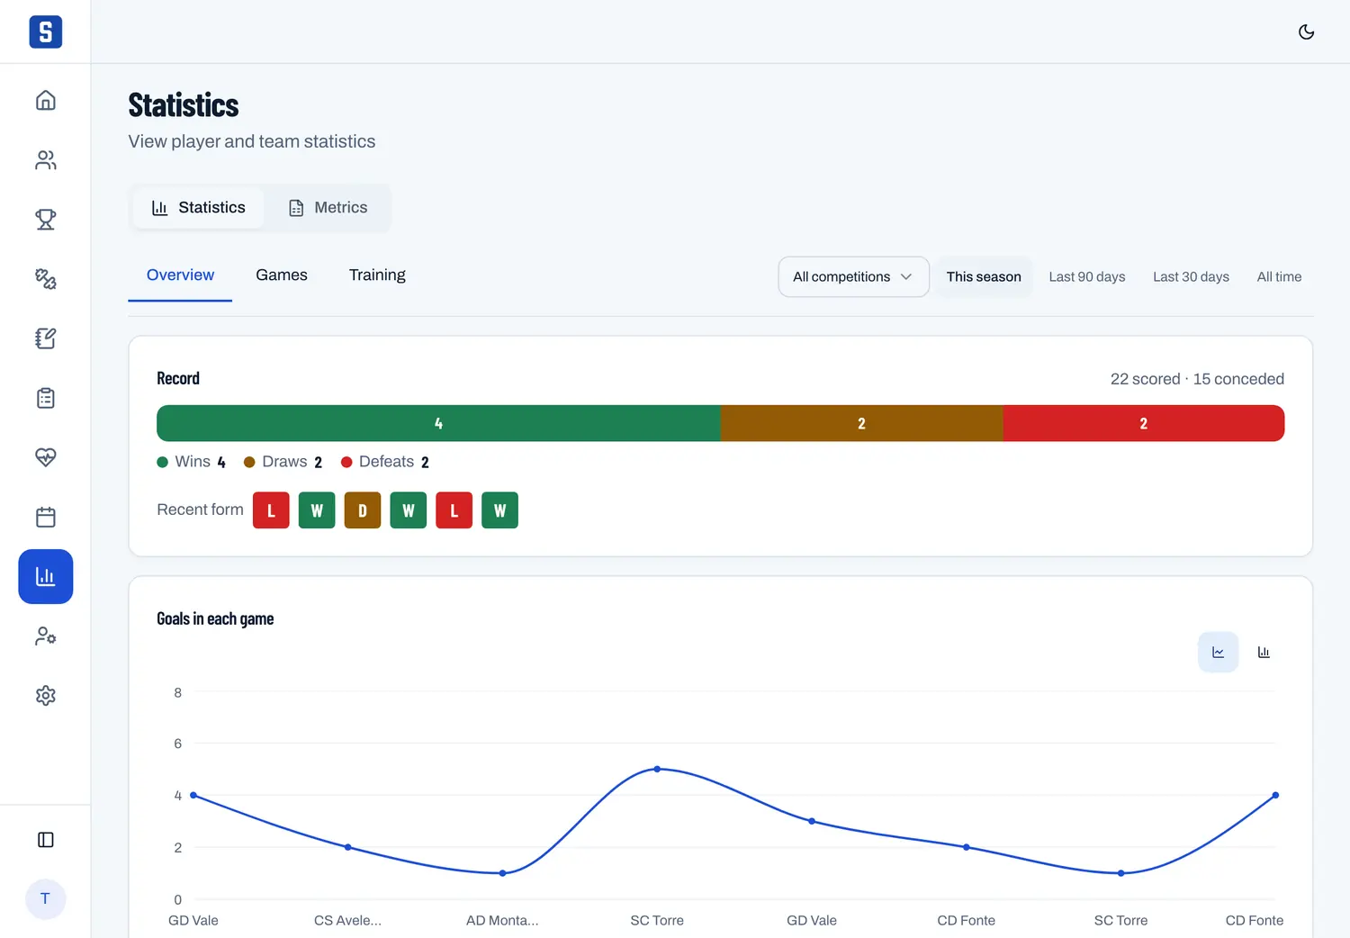Image resolution: width=1350 pixels, height=938 pixels.
Task: Open the notebook with pencil sidebar icon
Action: (45, 338)
